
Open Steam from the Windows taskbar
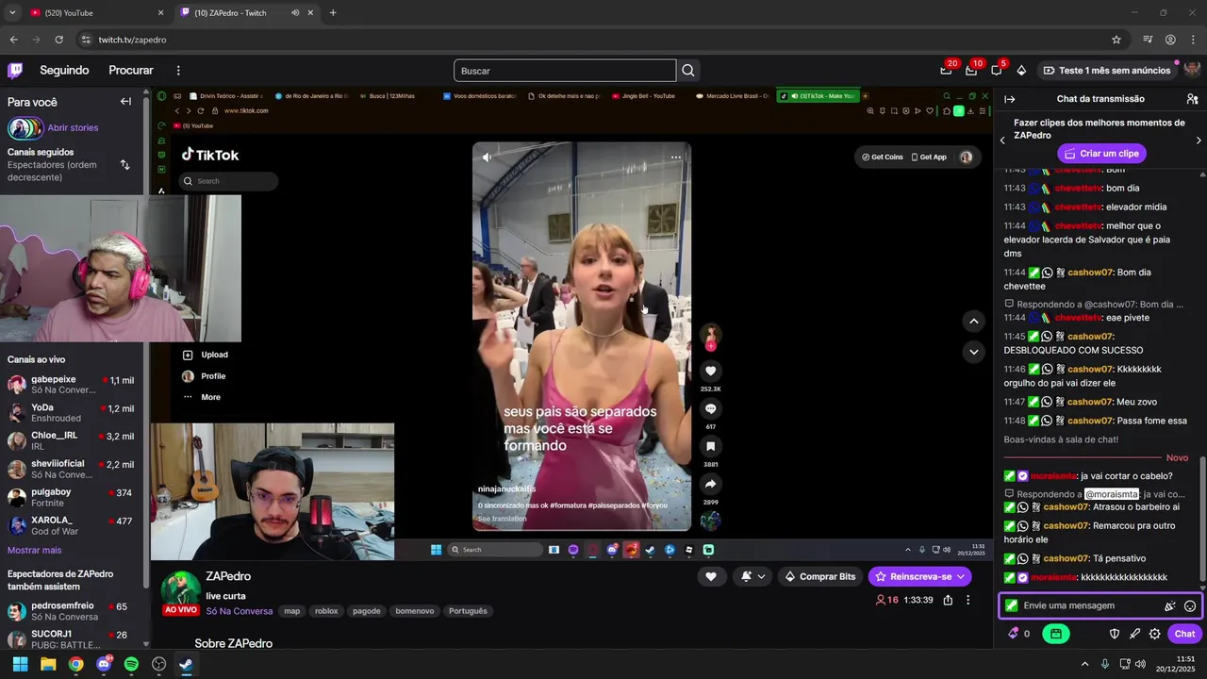coord(187,664)
